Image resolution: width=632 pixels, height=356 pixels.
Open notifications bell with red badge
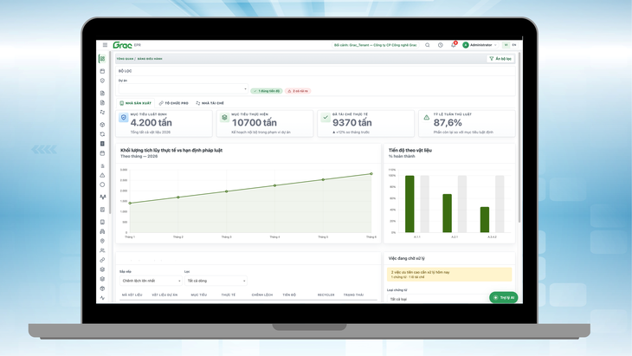click(x=454, y=45)
